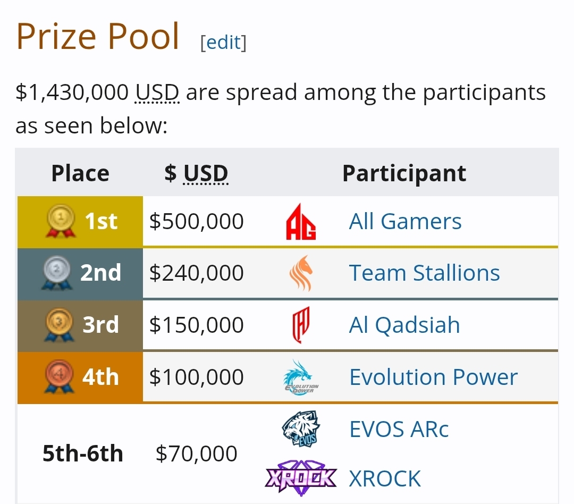Open the All Gamers team link
This screenshot has height=504, width=574.
[x=405, y=222]
